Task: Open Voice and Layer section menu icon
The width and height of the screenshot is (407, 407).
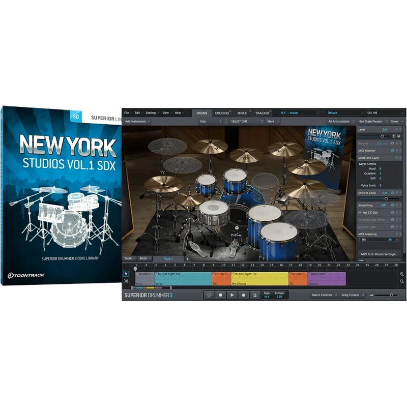Action: pos(397,158)
